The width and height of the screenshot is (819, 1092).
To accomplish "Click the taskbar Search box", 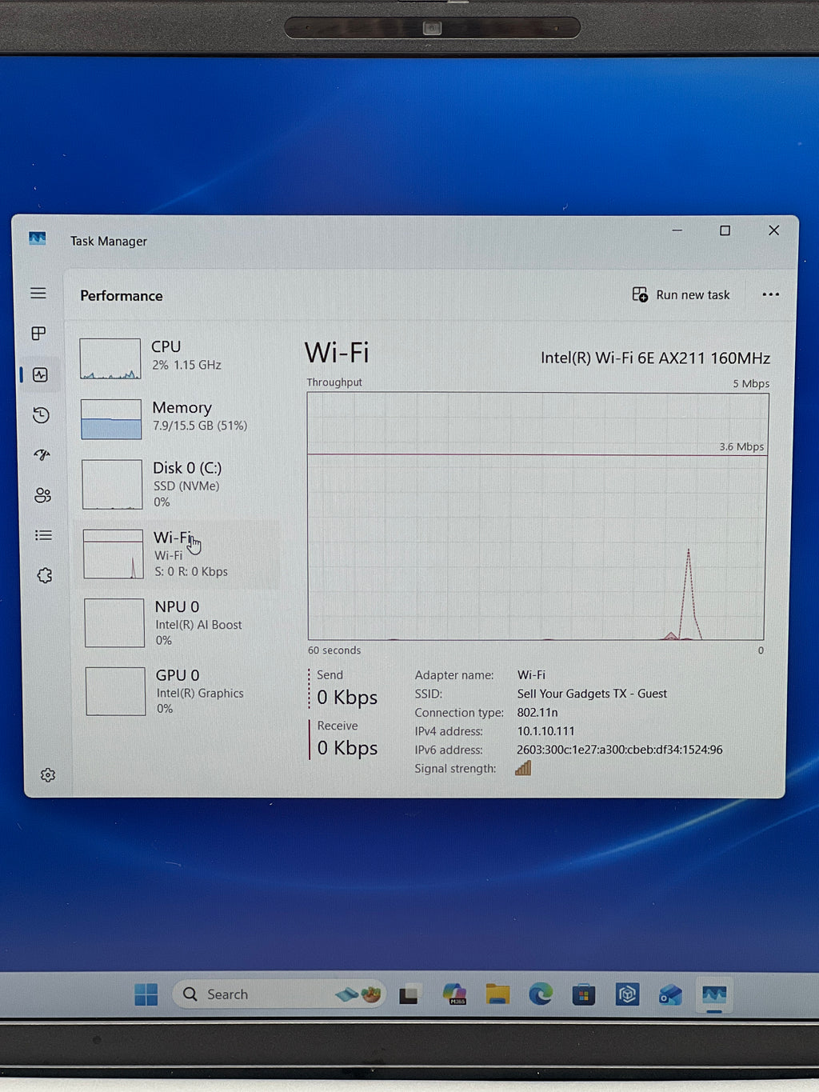I will click(278, 994).
